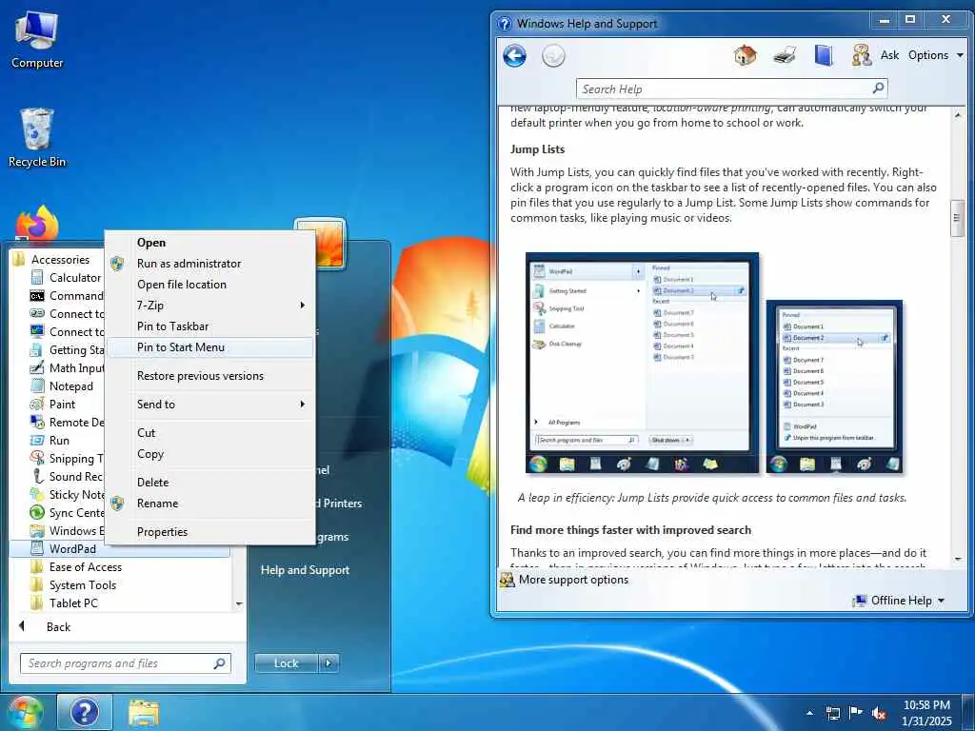The image size is (975, 731).
Task: Choose Run as administrator
Action: (x=210, y=264)
